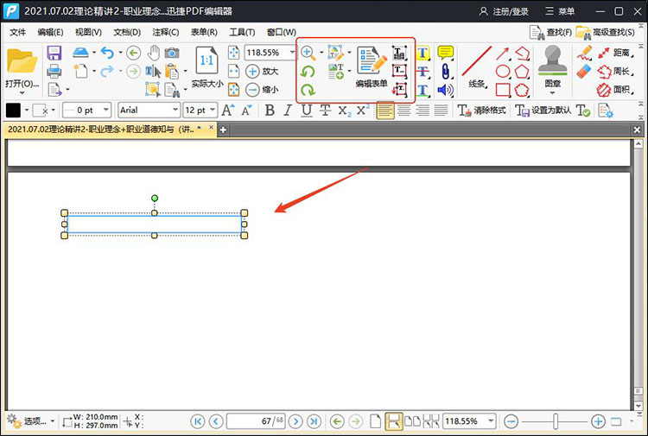Open 高级查找(S) advanced search

coord(606,32)
